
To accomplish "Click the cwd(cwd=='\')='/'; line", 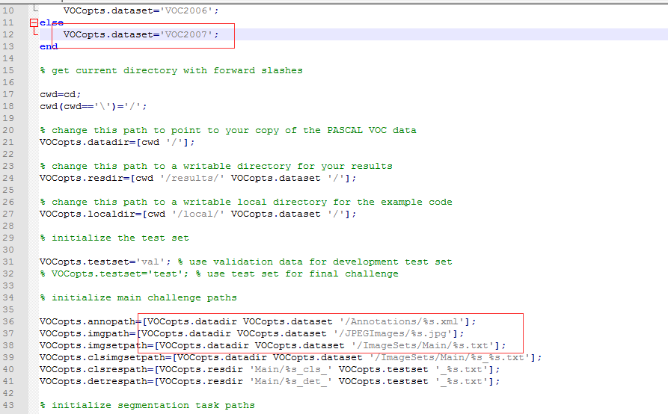I will [94, 106].
